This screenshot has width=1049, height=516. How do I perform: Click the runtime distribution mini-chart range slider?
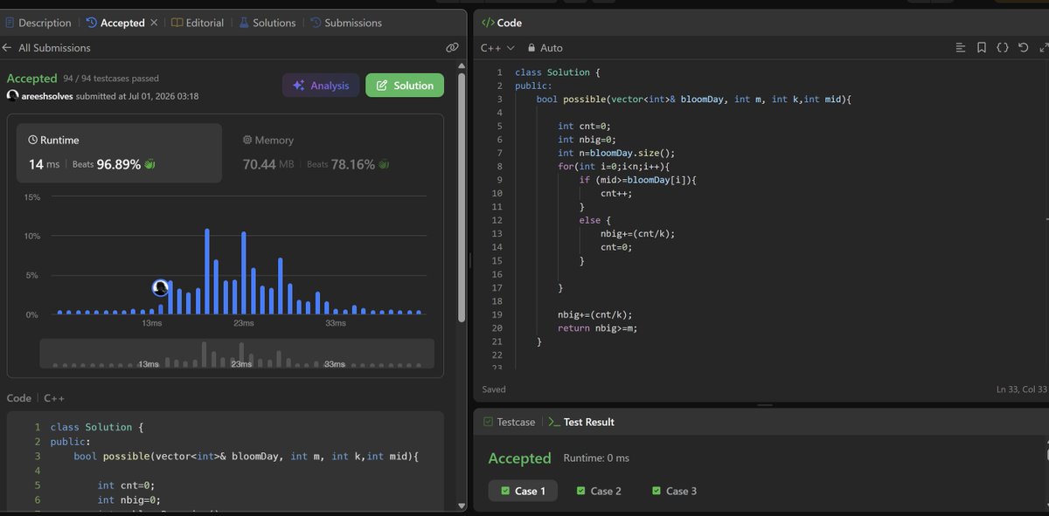click(x=237, y=354)
